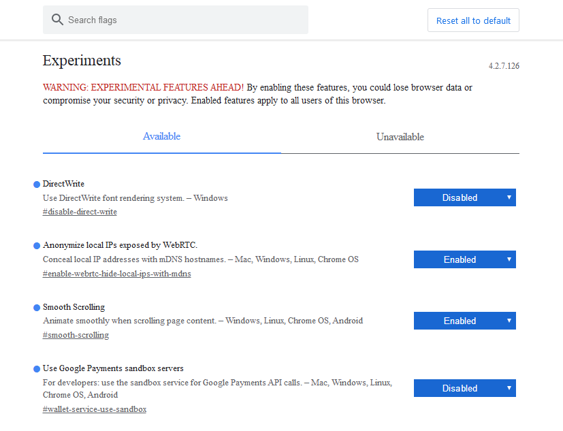This screenshot has width=563, height=431.
Task: Click the magnifier search icon
Action: [57, 19]
